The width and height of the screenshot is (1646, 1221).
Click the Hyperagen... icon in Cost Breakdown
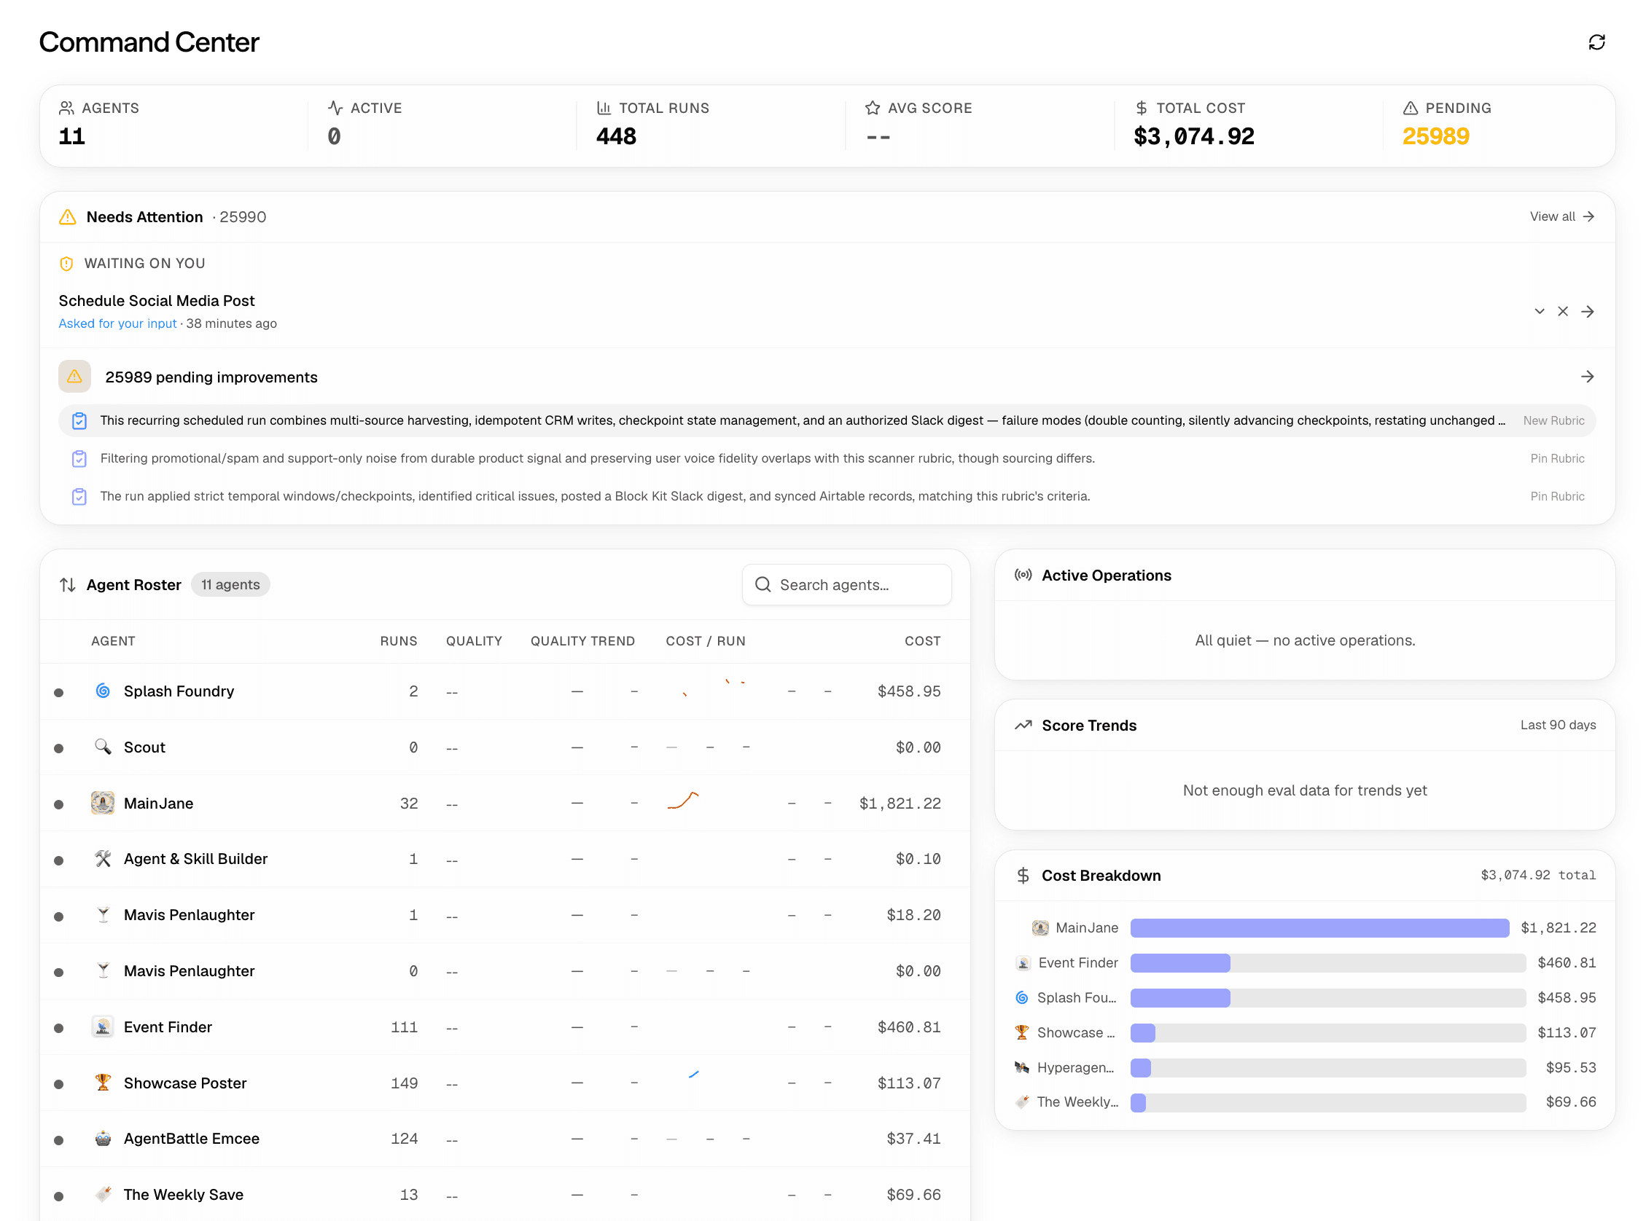[1021, 1067]
